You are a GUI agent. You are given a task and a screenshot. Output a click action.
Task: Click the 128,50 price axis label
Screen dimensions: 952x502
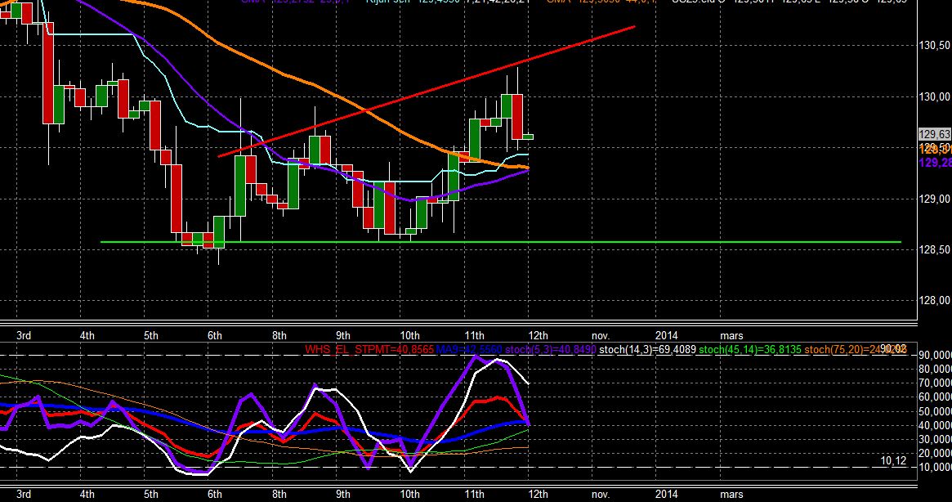934,250
